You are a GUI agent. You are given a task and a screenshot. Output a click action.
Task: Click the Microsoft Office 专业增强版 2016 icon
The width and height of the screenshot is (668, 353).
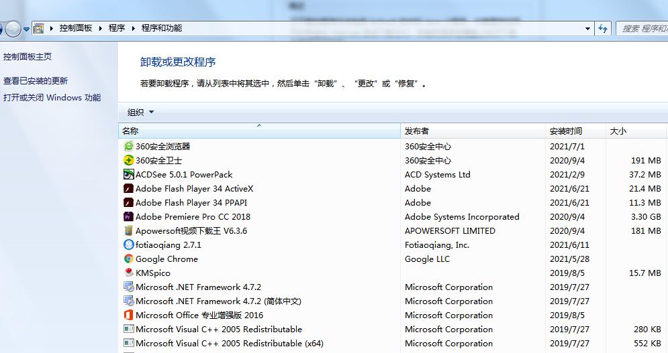[128, 315]
